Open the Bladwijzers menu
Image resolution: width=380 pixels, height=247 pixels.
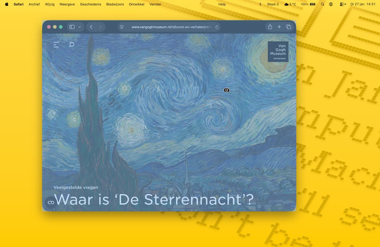[115, 4]
